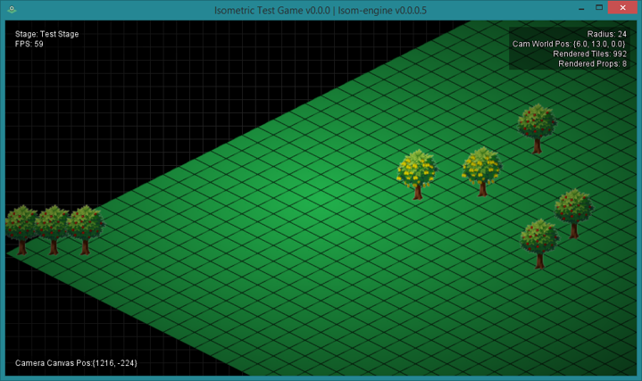Screen dimensions: 642x381
Task: Select the middle apple tree in the row of three
Action: click(x=53, y=230)
